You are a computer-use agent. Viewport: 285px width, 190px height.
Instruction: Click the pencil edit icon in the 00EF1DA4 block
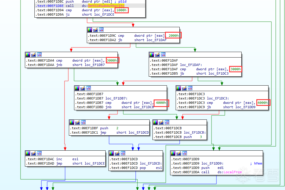34,55
